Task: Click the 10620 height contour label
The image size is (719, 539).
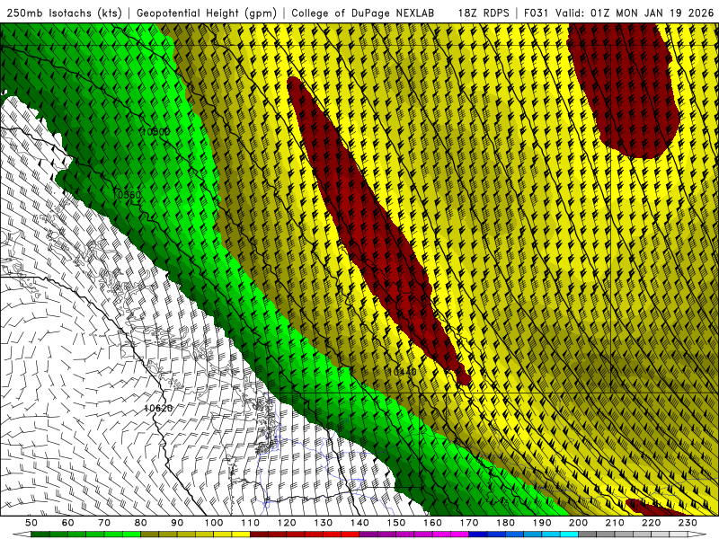Action: click(x=158, y=408)
